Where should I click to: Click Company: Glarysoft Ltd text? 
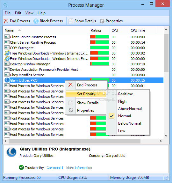(x=107, y=156)
